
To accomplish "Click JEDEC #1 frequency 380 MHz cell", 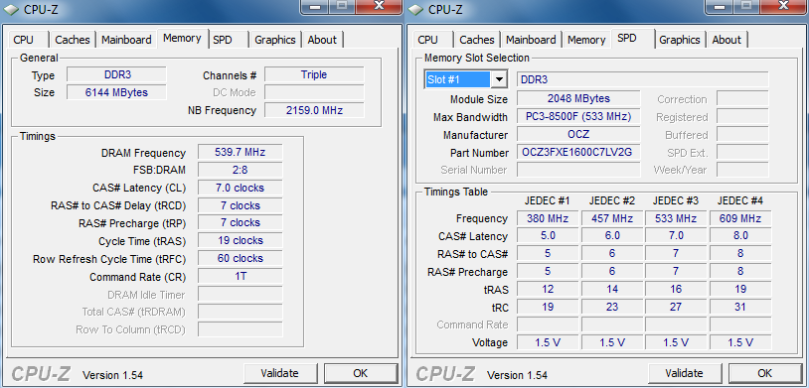I will [548, 218].
